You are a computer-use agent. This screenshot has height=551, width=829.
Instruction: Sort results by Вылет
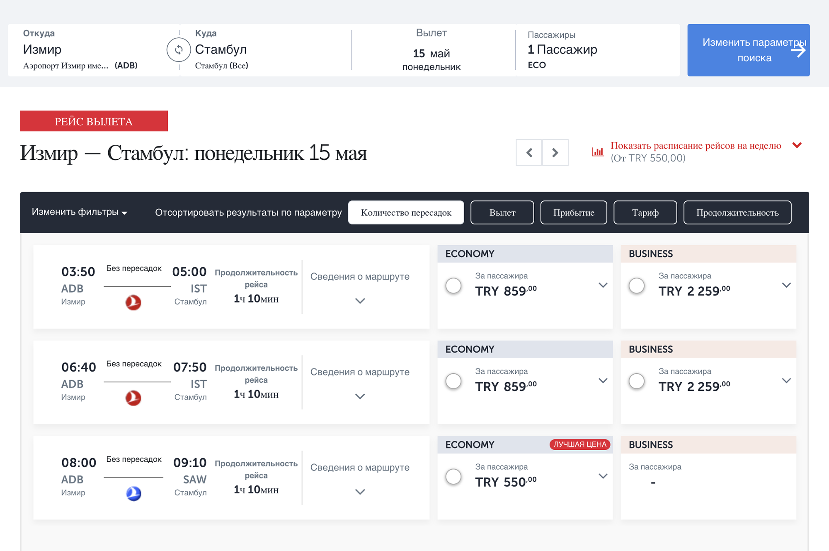pos(502,212)
